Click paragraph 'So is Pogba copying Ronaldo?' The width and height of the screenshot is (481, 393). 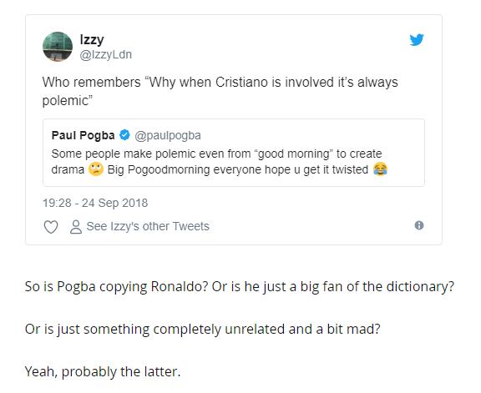[x=240, y=287]
